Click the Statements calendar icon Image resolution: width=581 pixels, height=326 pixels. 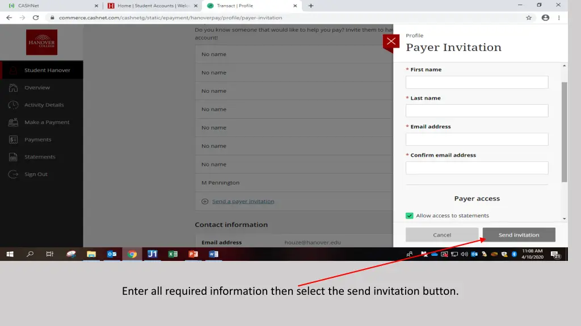tap(14, 157)
